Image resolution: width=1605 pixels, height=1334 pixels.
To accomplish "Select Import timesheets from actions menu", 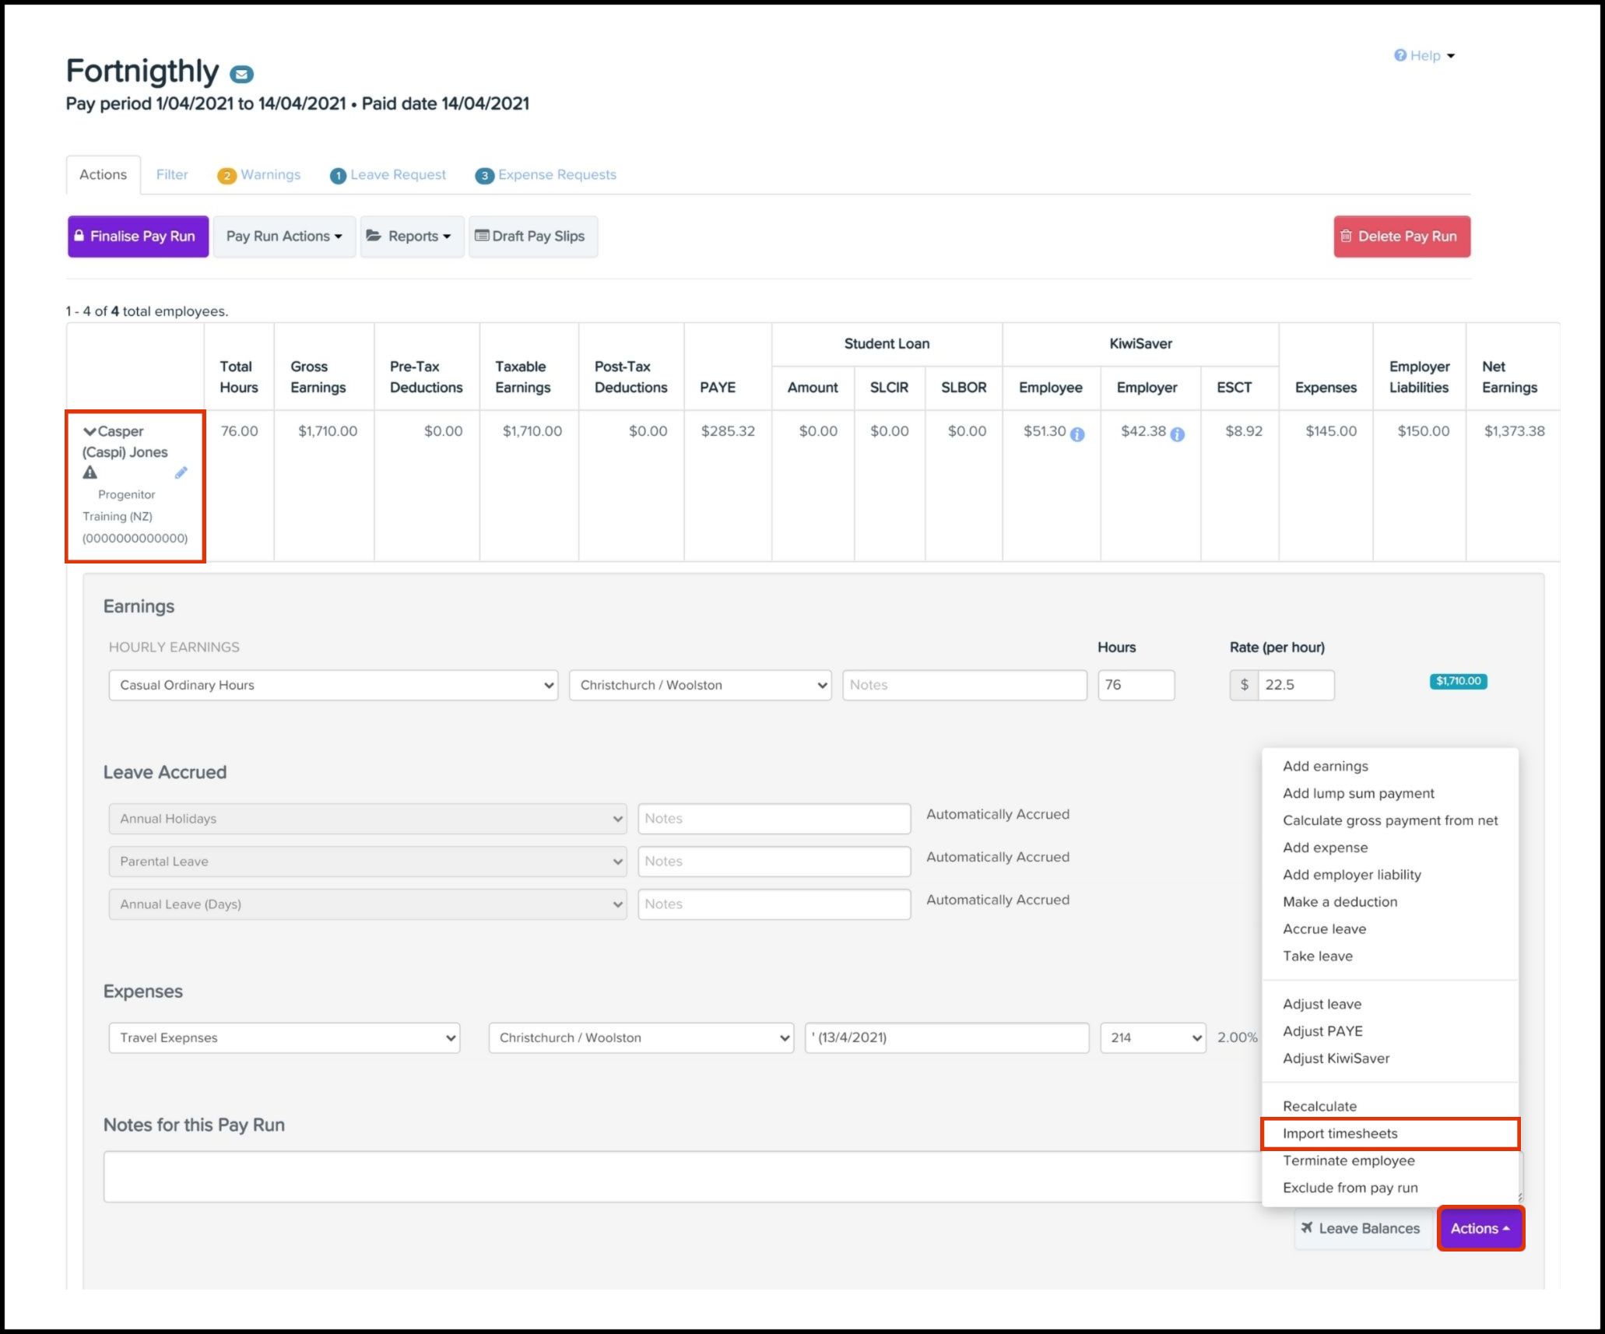I will (1340, 1133).
